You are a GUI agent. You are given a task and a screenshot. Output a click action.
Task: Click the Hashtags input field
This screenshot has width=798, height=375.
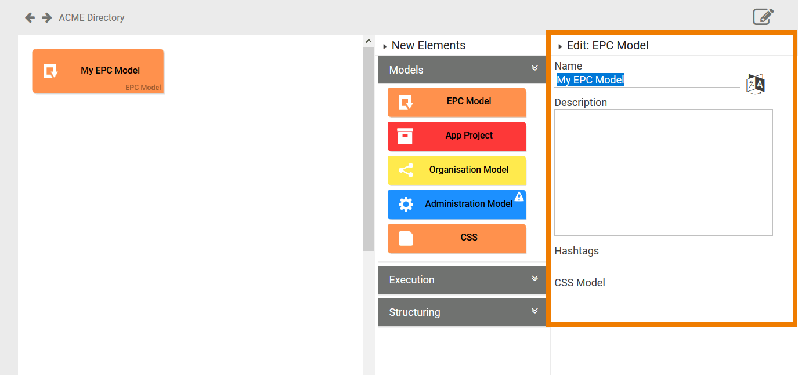coord(663,265)
